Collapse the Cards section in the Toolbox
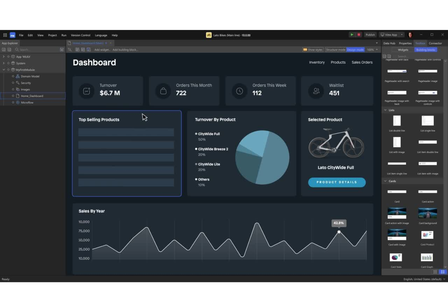Image resolution: width=448 pixels, height=299 pixels. (x=385, y=181)
